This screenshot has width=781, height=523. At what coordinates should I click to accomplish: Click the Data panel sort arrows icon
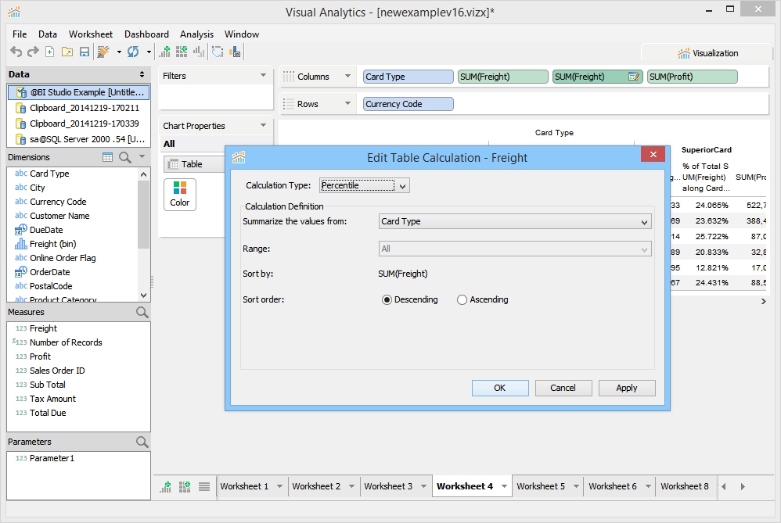(142, 74)
